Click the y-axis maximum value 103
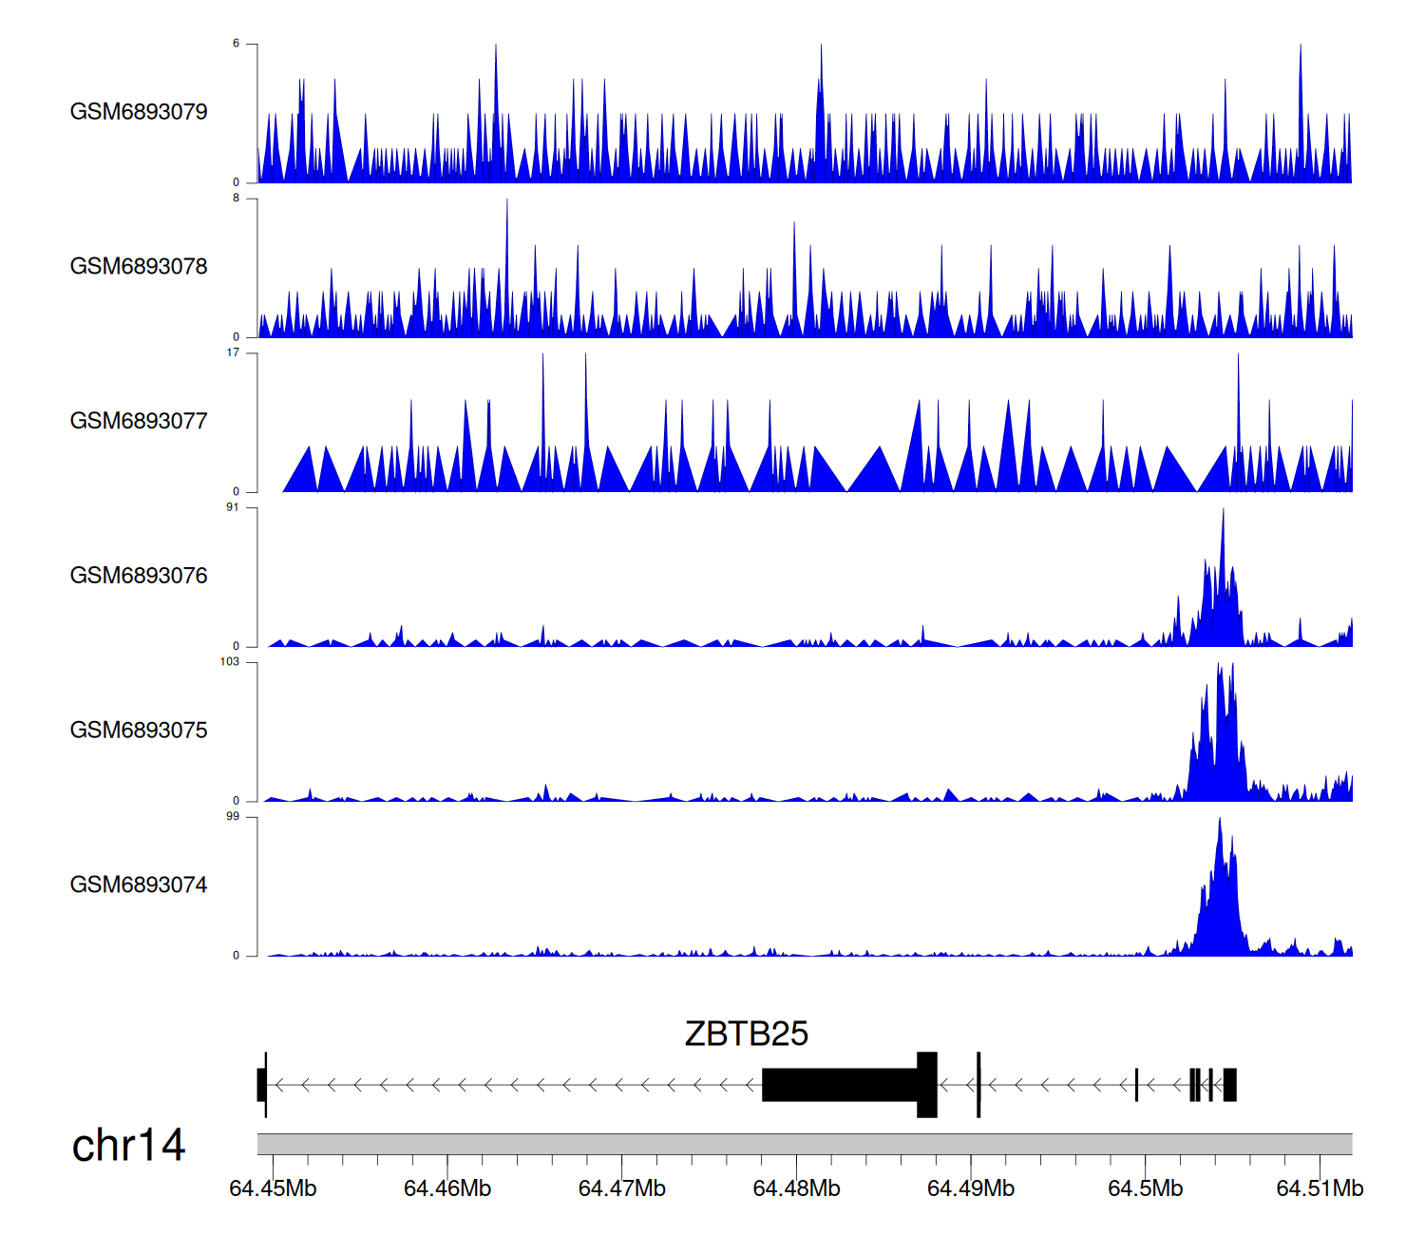The image size is (1425, 1254). click(x=230, y=662)
